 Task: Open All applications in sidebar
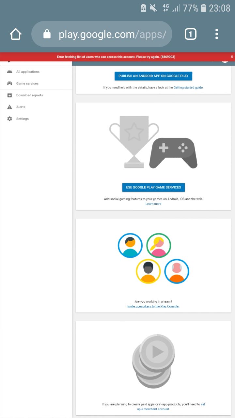[28, 72]
